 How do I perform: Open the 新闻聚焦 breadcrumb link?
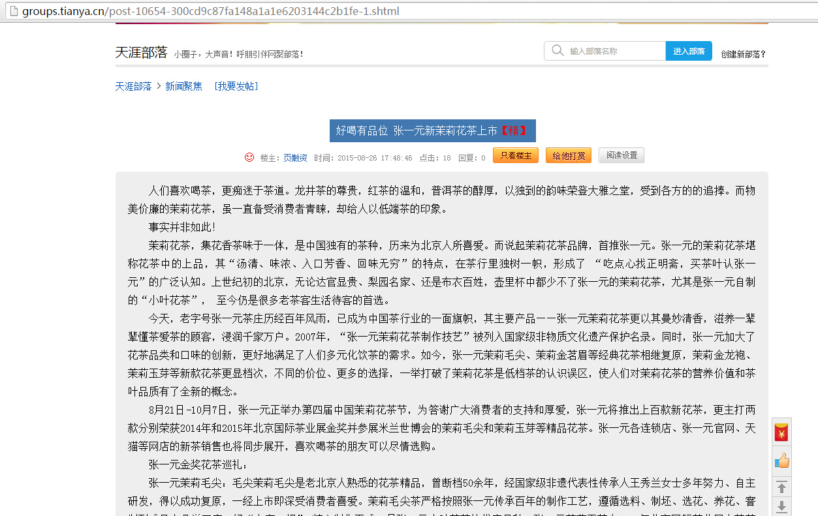[x=183, y=86]
